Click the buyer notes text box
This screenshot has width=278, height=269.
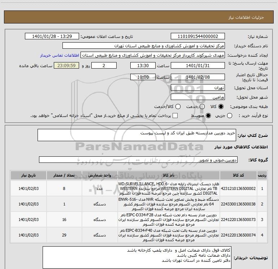coord(137,257)
